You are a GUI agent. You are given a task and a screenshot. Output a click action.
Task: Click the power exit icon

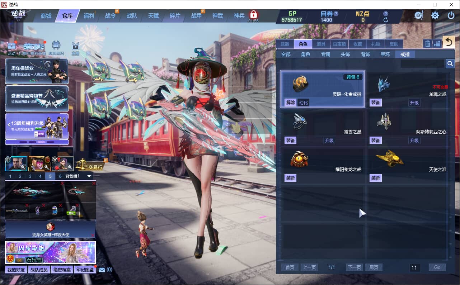pyautogui.click(x=451, y=15)
